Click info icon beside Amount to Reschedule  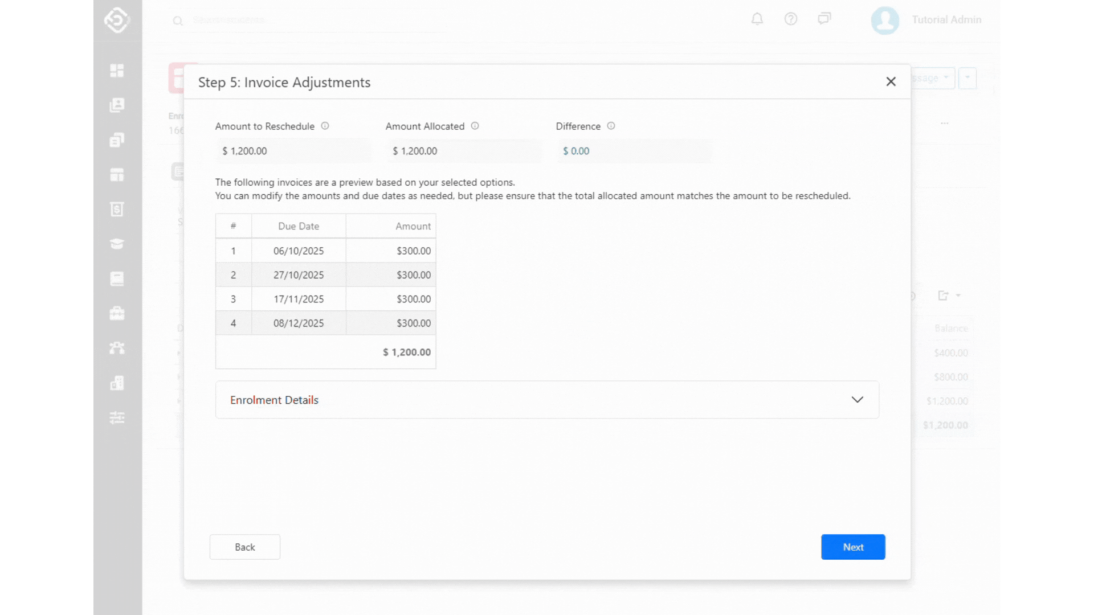click(x=325, y=126)
